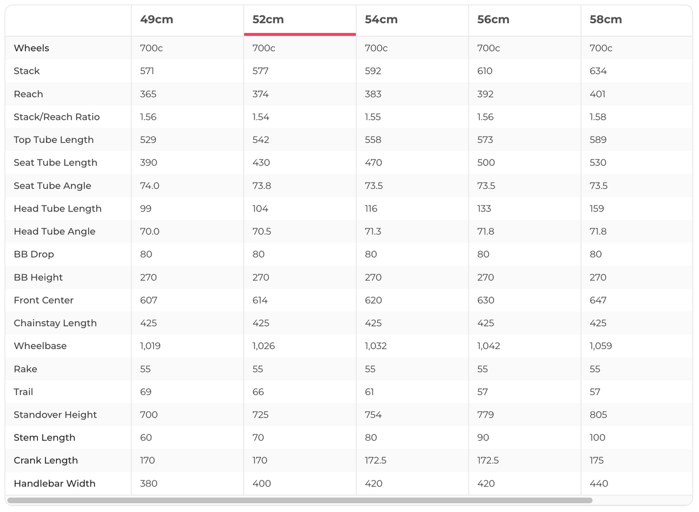Pick the 58cm size column header
The width and height of the screenshot is (699, 512).
tap(606, 20)
